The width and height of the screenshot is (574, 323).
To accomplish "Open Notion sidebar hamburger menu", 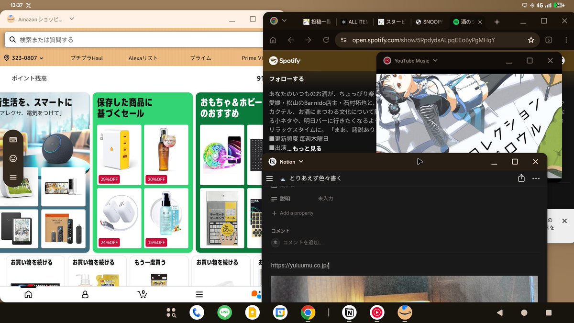I will (269, 178).
